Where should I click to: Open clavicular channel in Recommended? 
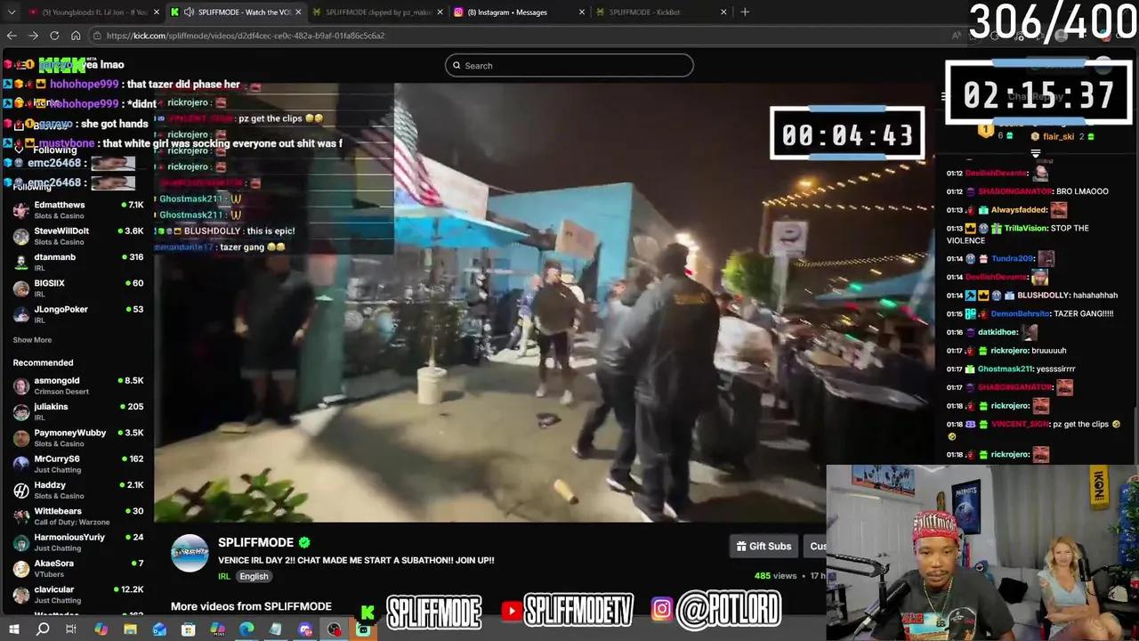[x=78, y=595]
